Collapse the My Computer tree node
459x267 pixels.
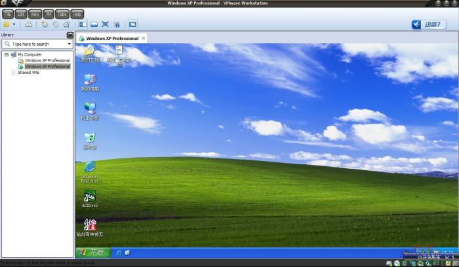tap(7, 54)
